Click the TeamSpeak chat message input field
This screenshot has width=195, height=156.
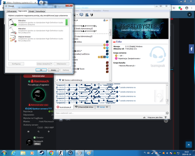point(110,113)
